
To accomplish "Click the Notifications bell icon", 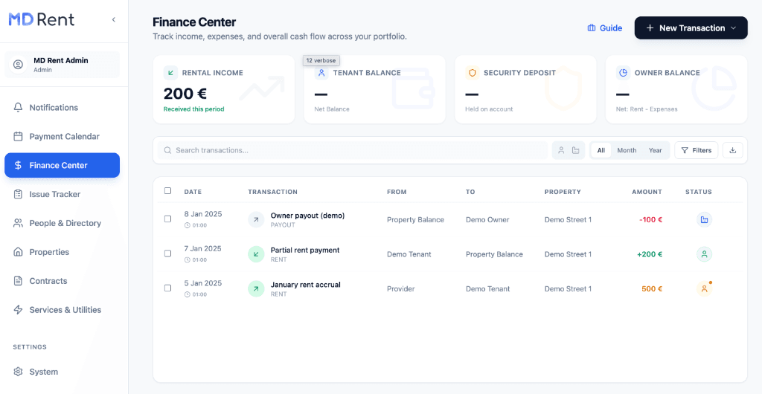I will 18,107.
